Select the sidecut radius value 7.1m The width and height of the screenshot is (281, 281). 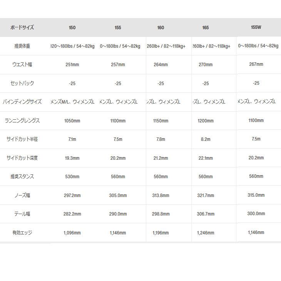pyautogui.click(x=72, y=139)
